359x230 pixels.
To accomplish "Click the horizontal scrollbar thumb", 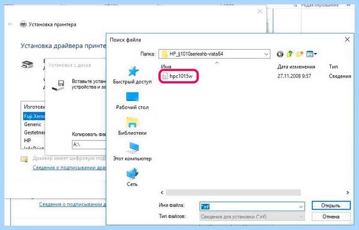I will (233, 193).
